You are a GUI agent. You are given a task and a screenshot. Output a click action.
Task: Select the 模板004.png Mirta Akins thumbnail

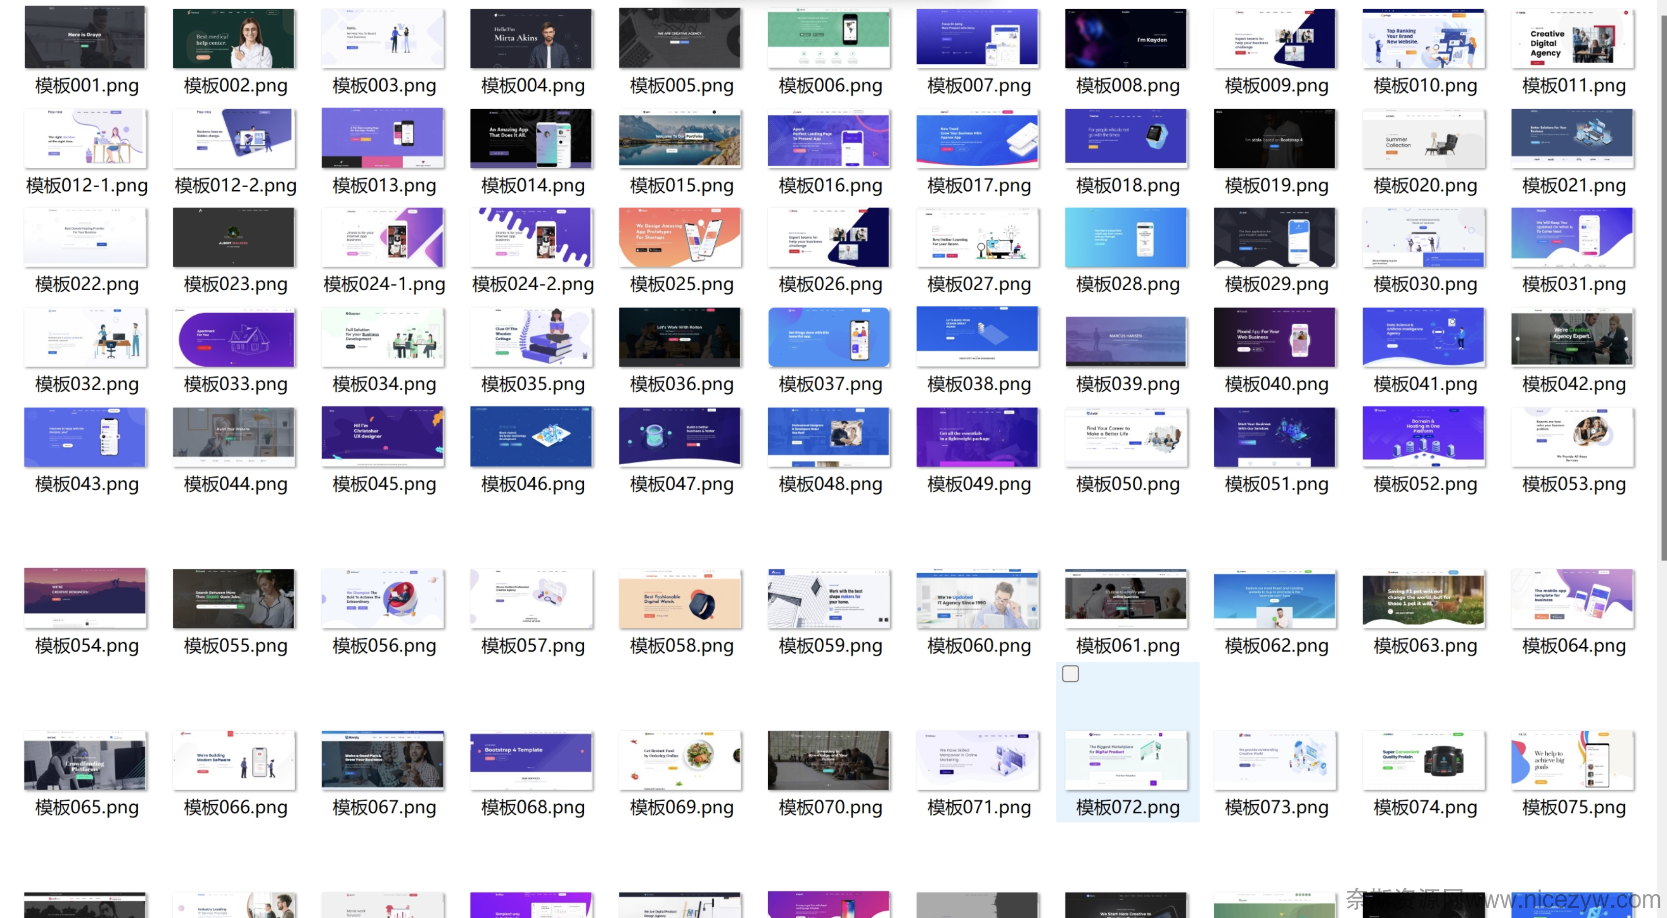(x=531, y=38)
